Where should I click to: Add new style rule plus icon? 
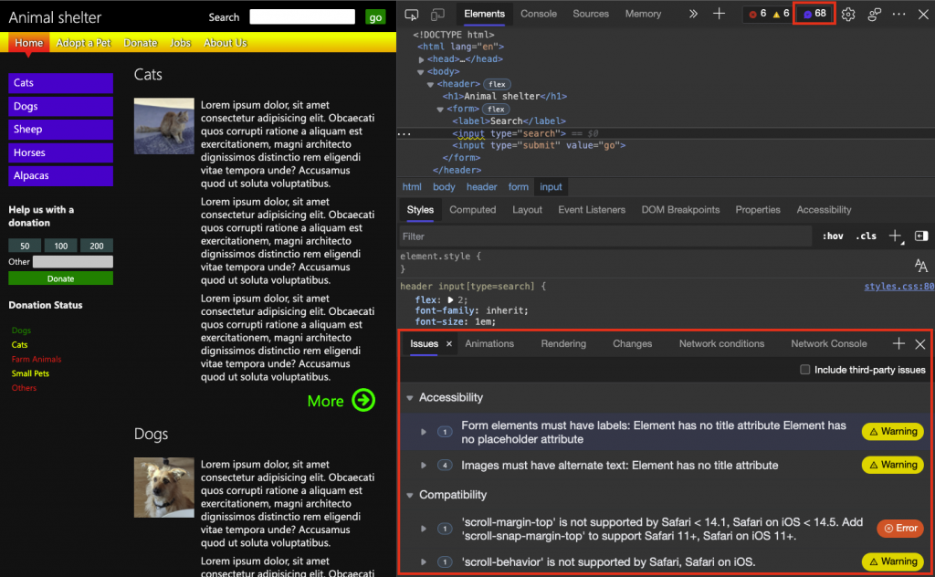pyautogui.click(x=895, y=236)
